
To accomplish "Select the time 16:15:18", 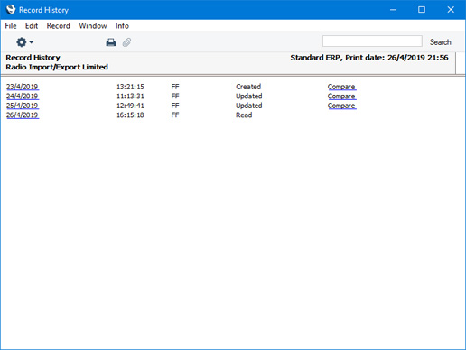I will pyautogui.click(x=130, y=115).
